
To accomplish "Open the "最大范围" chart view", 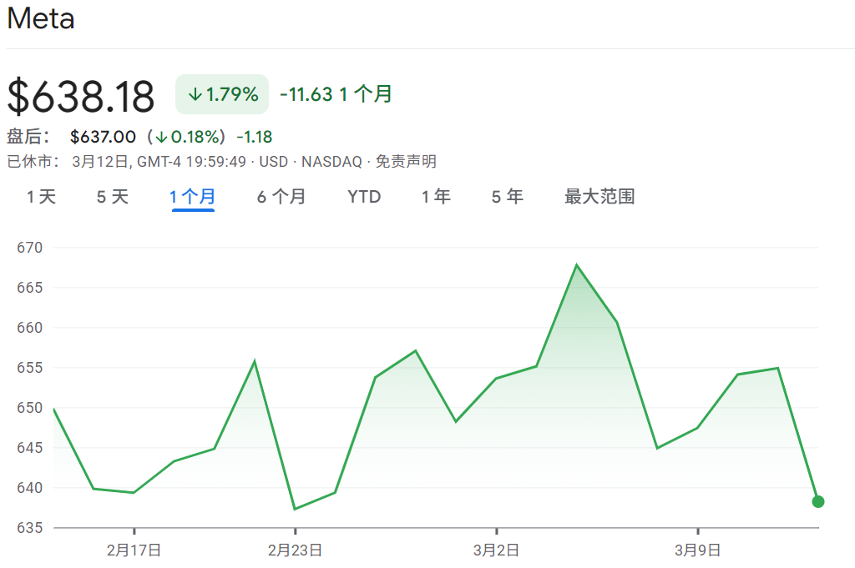I will pyautogui.click(x=598, y=197).
